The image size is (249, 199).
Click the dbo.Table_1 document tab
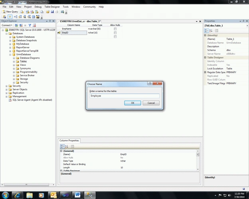pos(80,21)
